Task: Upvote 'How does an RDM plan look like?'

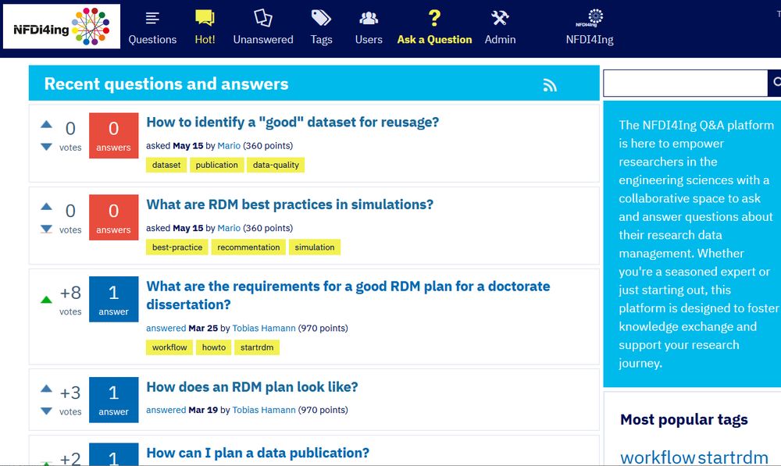Action: tap(46, 389)
